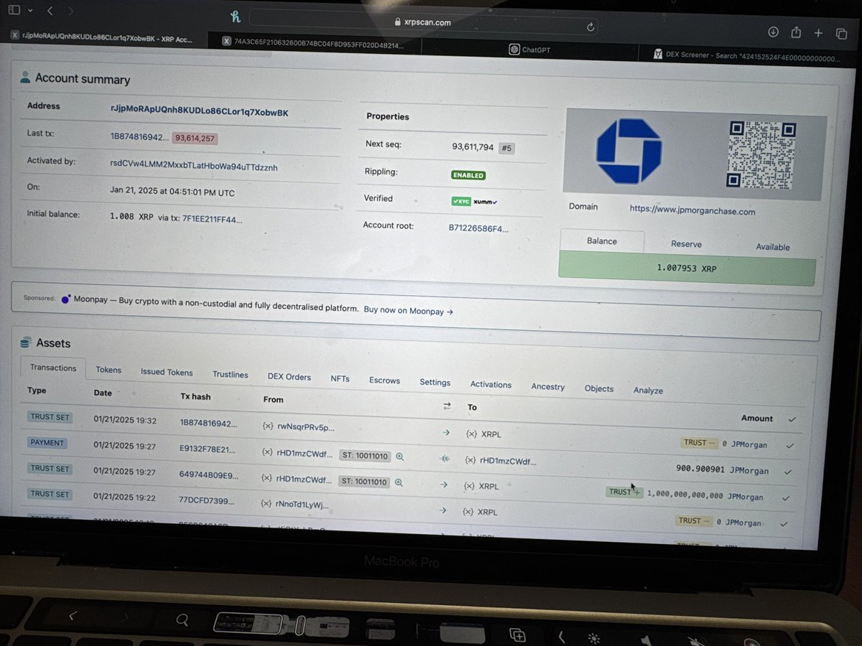This screenshot has width=862, height=646.
Task: Select the Balance tab
Action: point(602,241)
